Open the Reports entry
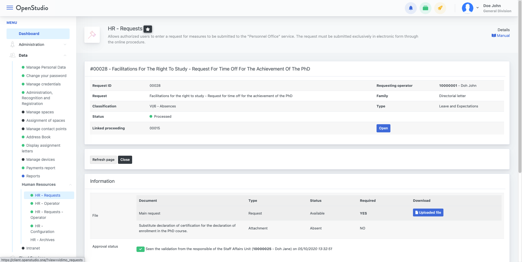 [x=33, y=176]
